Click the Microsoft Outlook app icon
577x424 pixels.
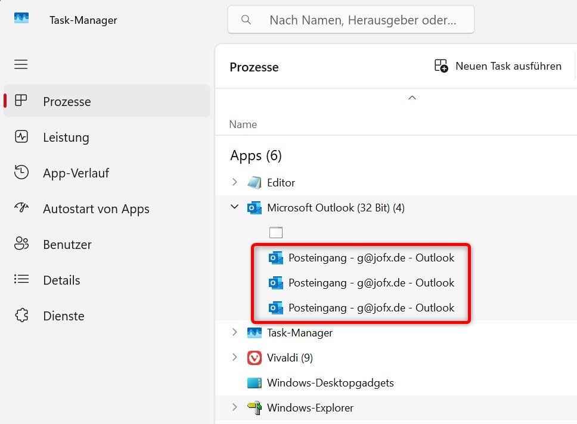point(255,208)
